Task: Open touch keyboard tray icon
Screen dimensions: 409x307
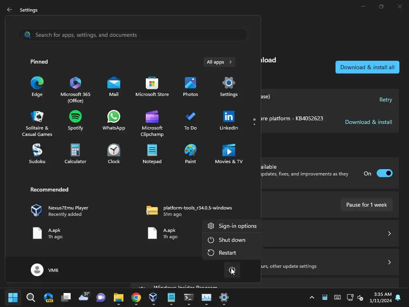Action: (337, 297)
